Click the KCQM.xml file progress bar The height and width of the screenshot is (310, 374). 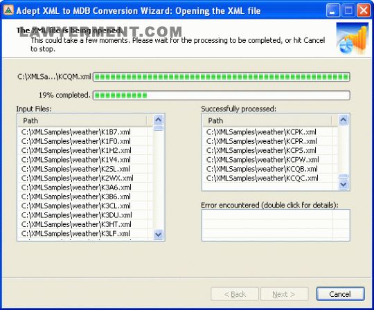click(222, 77)
